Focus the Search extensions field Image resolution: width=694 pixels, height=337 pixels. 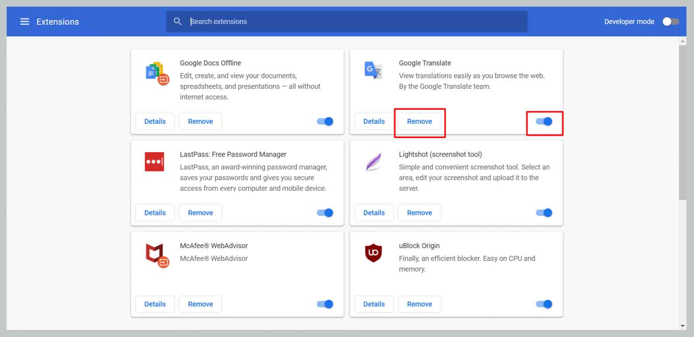pyautogui.click(x=347, y=21)
